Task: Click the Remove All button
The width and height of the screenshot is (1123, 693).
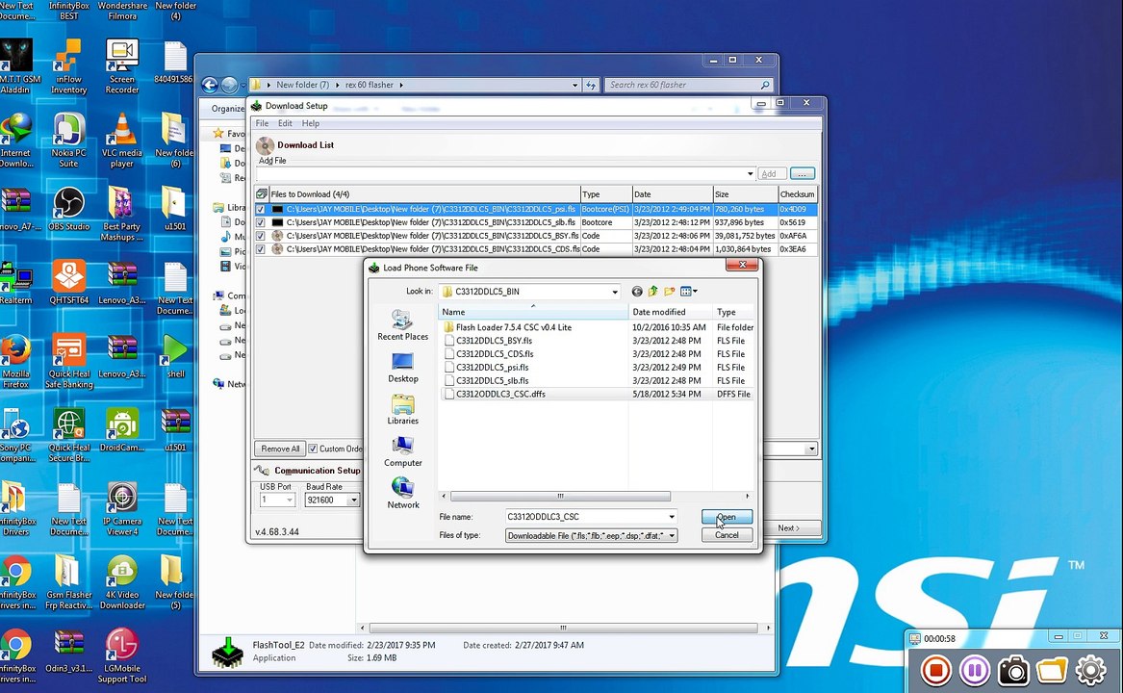Action: point(280,449)
